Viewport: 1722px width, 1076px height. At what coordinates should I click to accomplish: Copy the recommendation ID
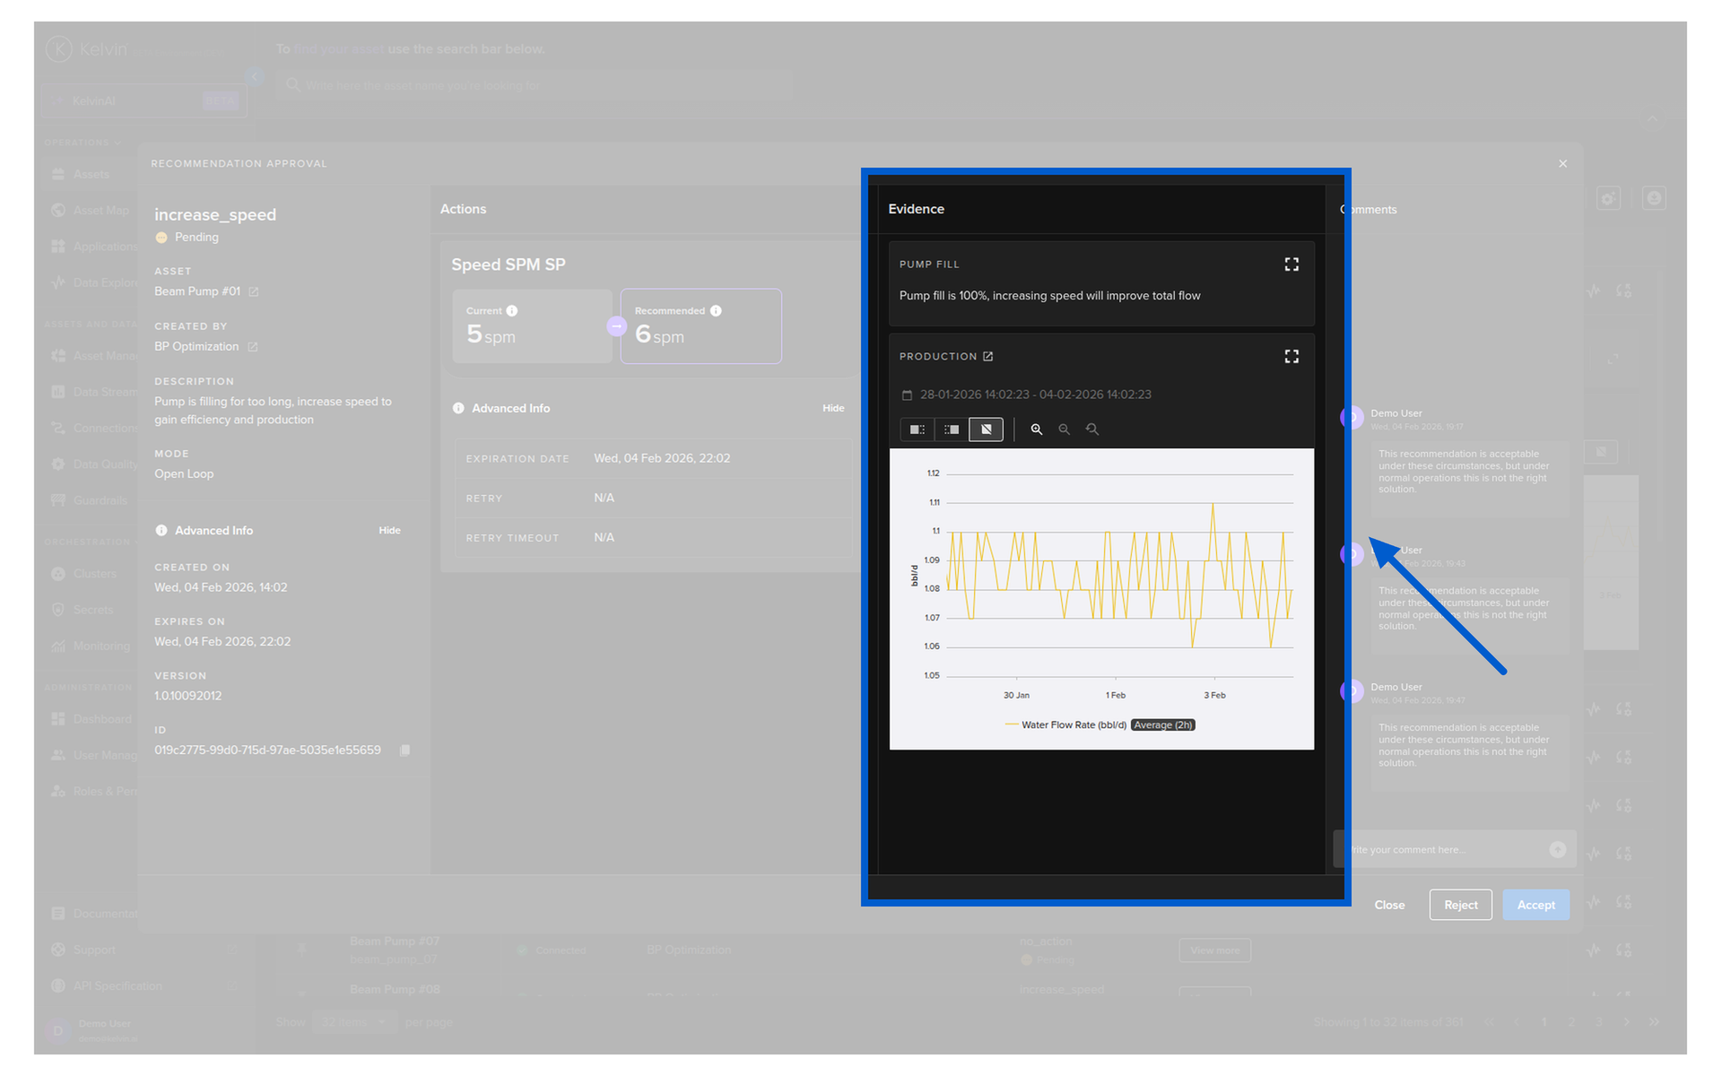404,751
